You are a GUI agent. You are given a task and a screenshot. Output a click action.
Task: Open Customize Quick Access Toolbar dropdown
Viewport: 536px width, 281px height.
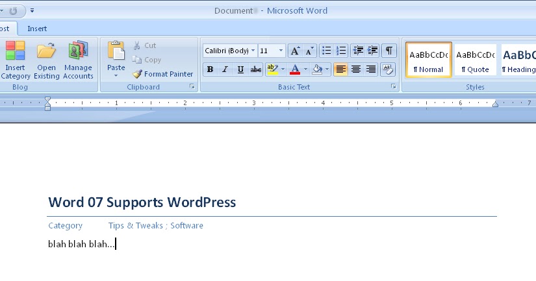(x=32, y=10)
